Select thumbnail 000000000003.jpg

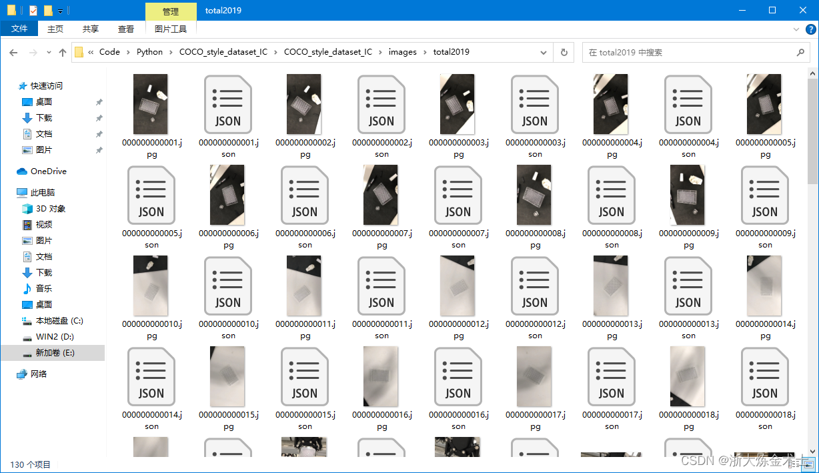458,104
